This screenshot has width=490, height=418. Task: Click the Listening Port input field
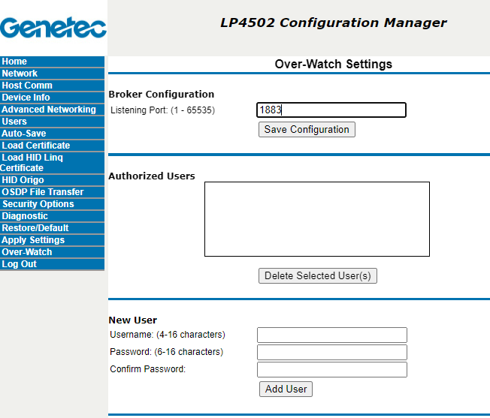point(331,110)
